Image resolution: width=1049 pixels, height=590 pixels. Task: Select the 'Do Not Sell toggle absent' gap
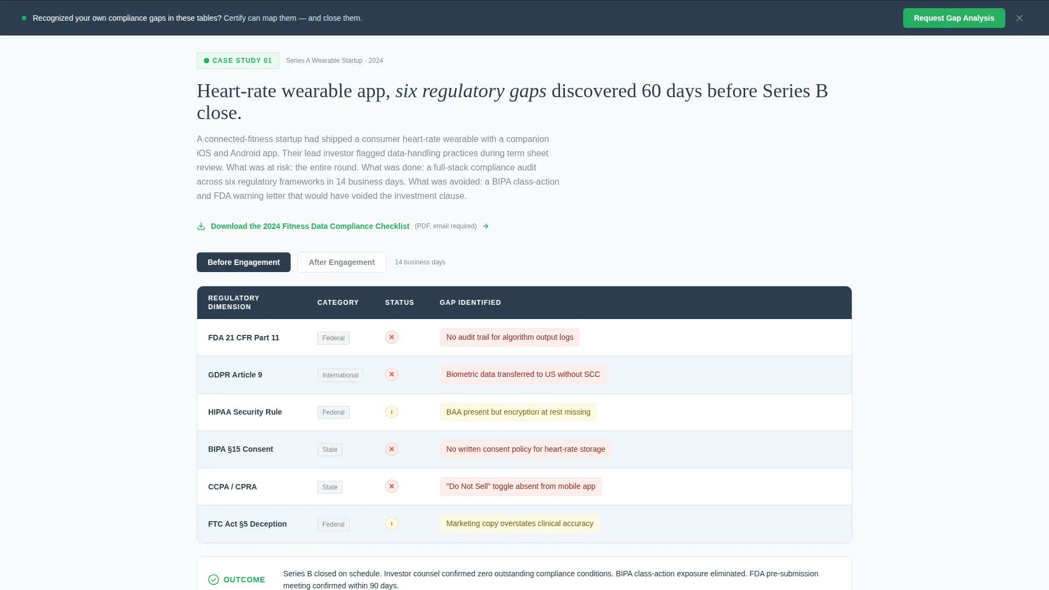click(521, 486)
